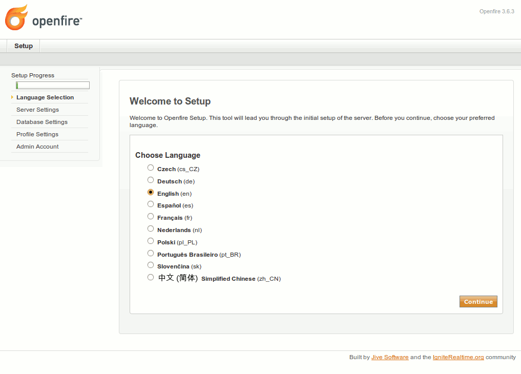Click the Openfire flame logo
Screen dimensions: 521x374
pyautogui.click(x=16, y=18)
